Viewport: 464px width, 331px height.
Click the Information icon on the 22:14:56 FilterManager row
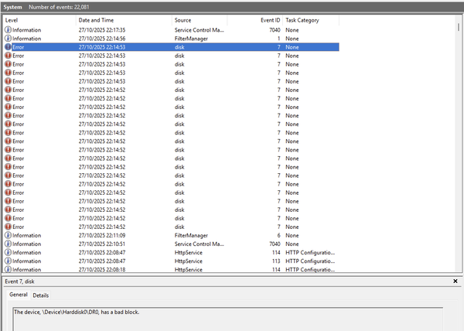coord(9,38)
